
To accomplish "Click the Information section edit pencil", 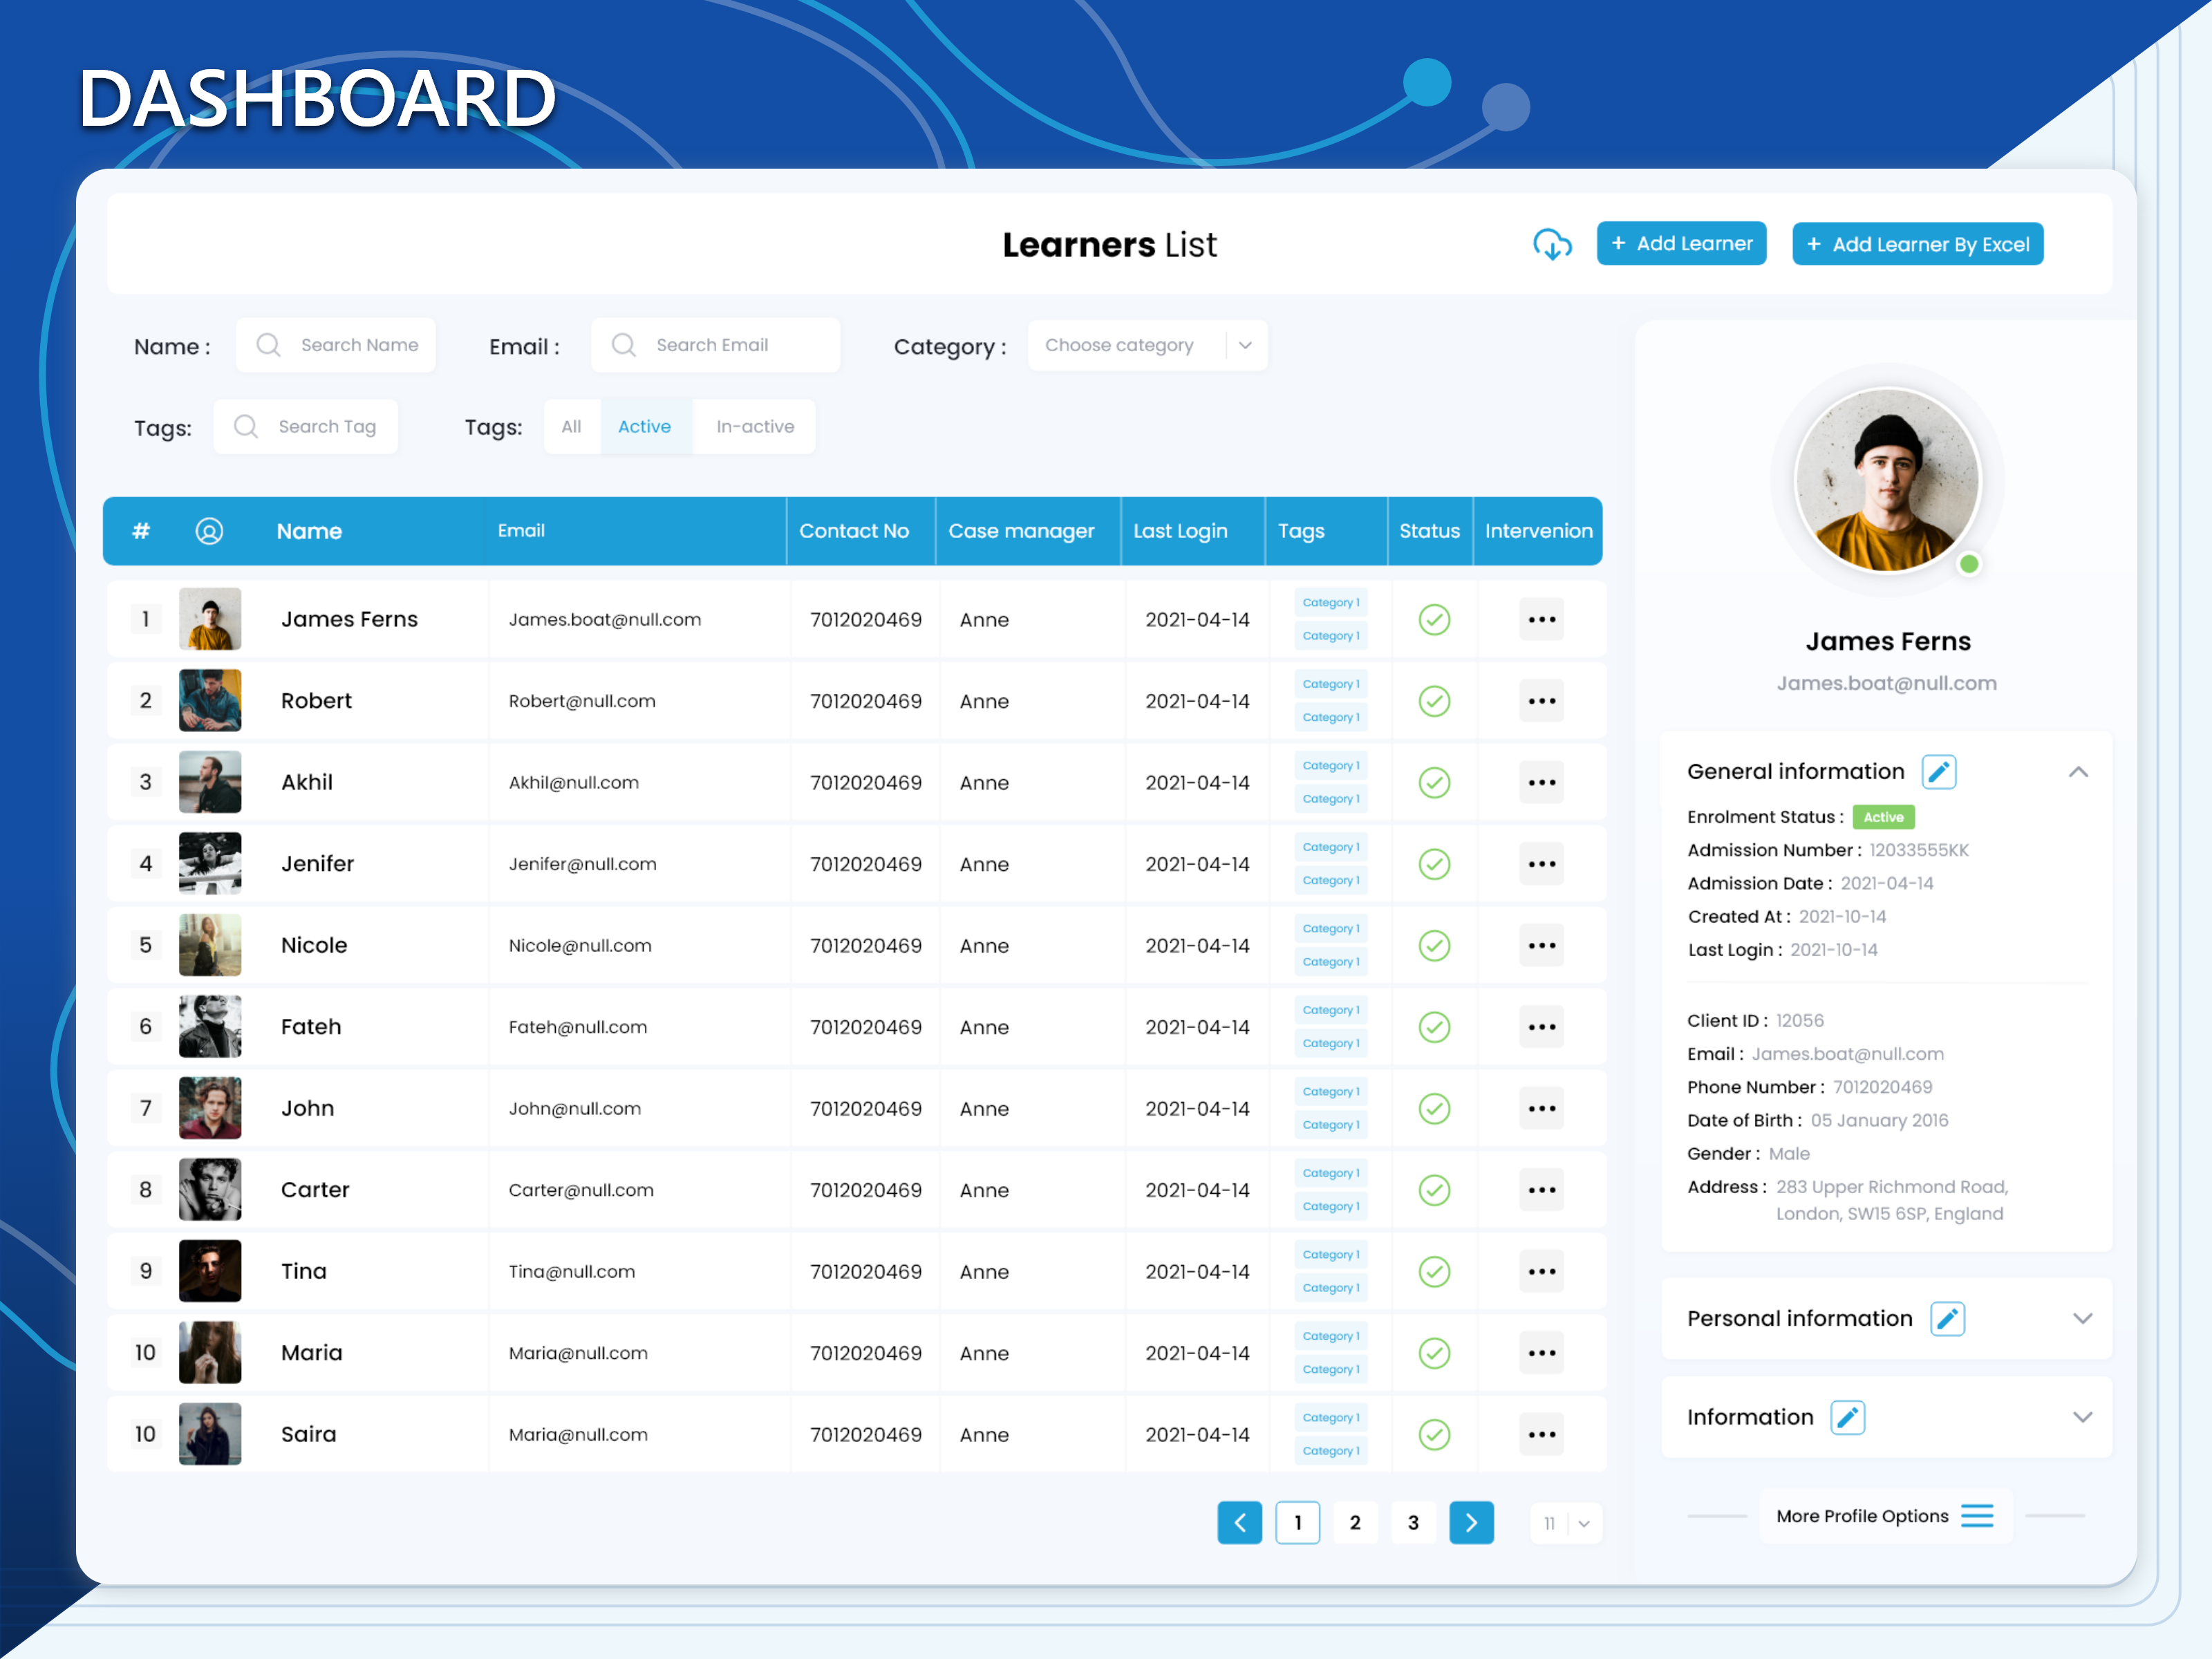I will [x=1846, y=1418].
